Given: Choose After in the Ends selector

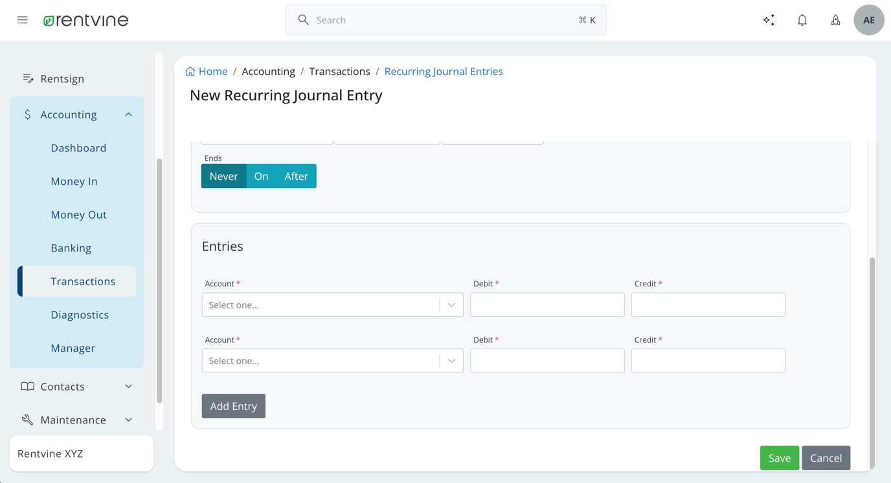Looking at the screenshot, I should coord(296,176).
